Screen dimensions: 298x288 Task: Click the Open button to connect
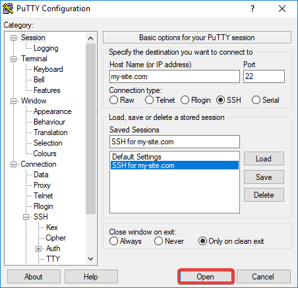tap(206, 277)
